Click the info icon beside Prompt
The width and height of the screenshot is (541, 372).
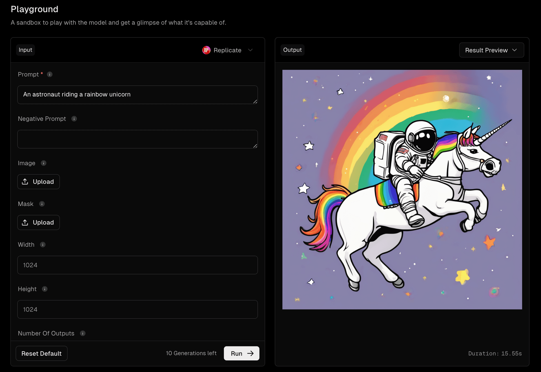tap(50, 74)
